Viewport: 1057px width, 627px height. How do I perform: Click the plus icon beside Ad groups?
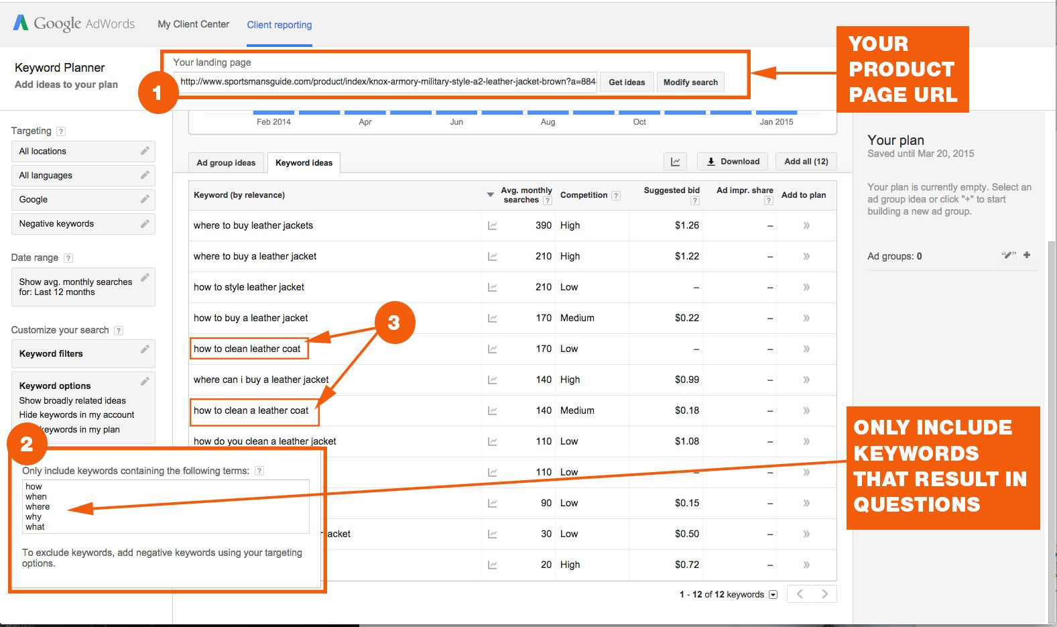pyautogui.click(x=1026, y=255)
